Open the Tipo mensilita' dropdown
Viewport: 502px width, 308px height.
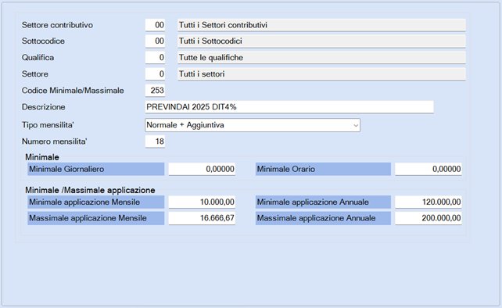tap(253, 125)
